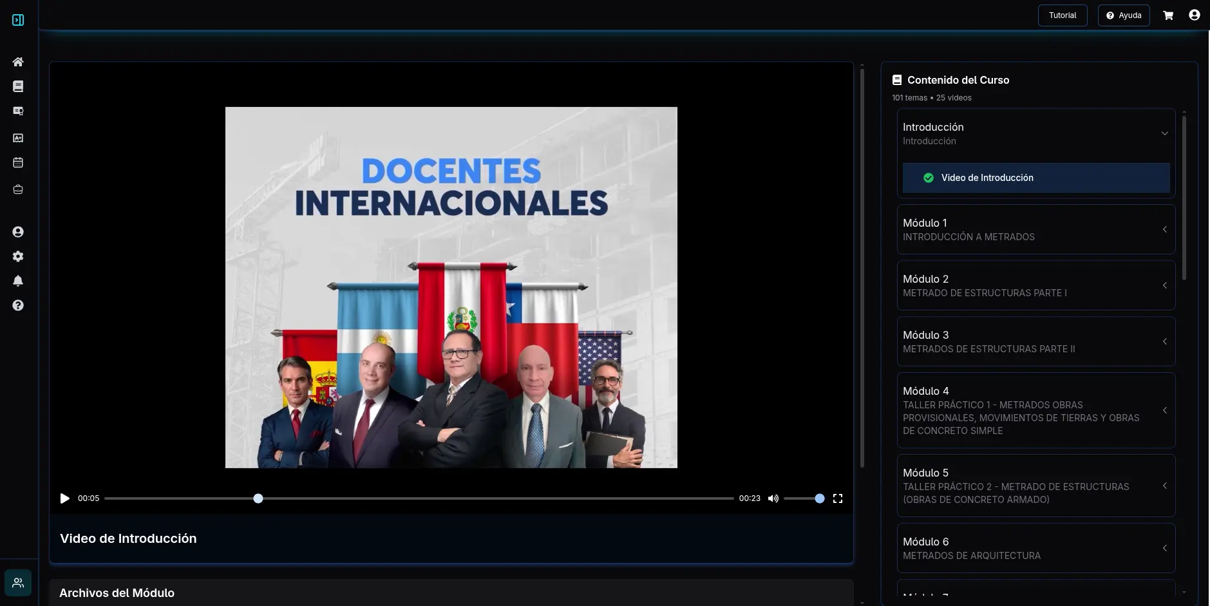Click the community users icon at sidebar bottom

pyautogui.click(x=18, y=583)
